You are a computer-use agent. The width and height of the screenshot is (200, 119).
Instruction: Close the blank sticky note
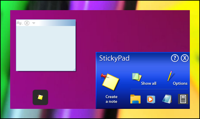[27, 23]
